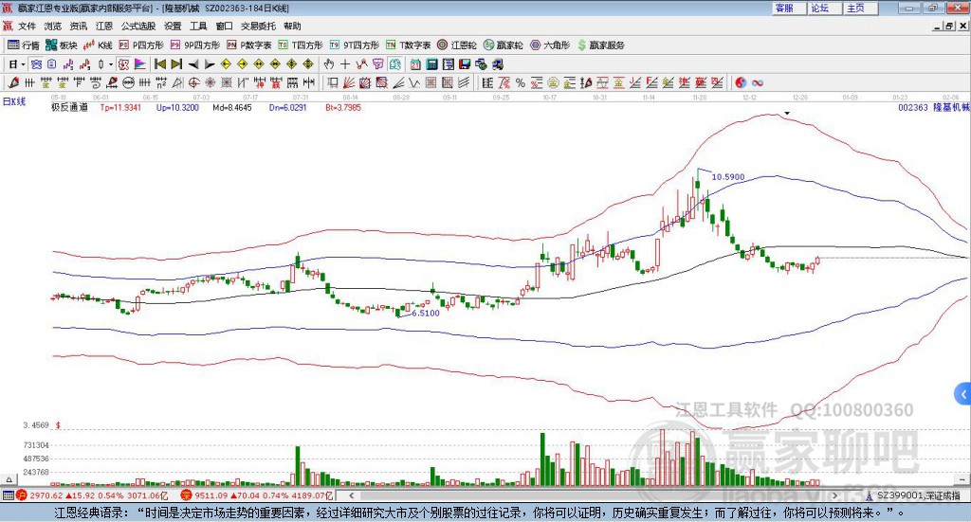Select the n² square tool icon
The image size is (971, 522).
[x=161, y=82]
